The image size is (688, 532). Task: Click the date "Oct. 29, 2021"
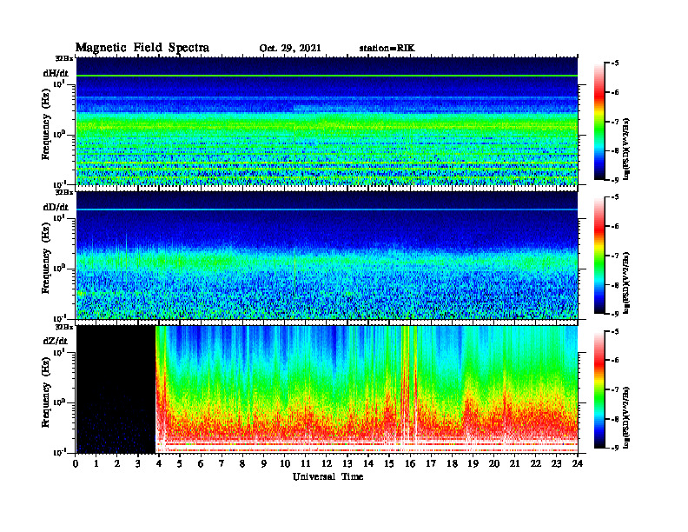point(290,49)
